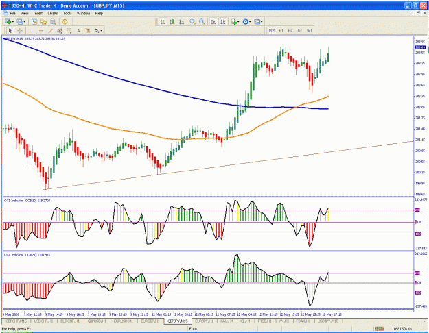Switch to the XAU,H4 chart tab
This screenshot has width=429, height=333.
(227, 321)
